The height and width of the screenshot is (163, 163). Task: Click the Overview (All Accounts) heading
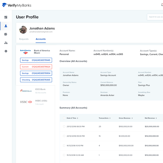(x=73, y=61)
